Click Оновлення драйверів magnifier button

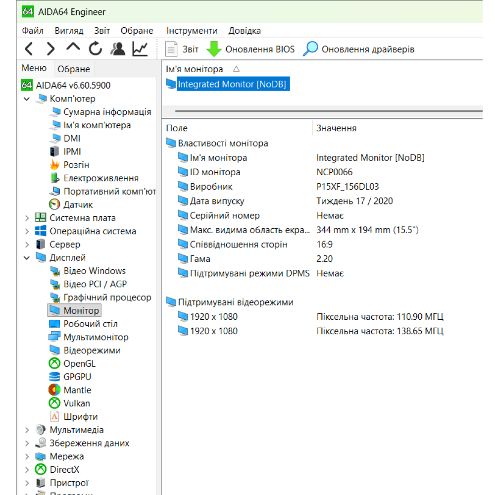358,49
